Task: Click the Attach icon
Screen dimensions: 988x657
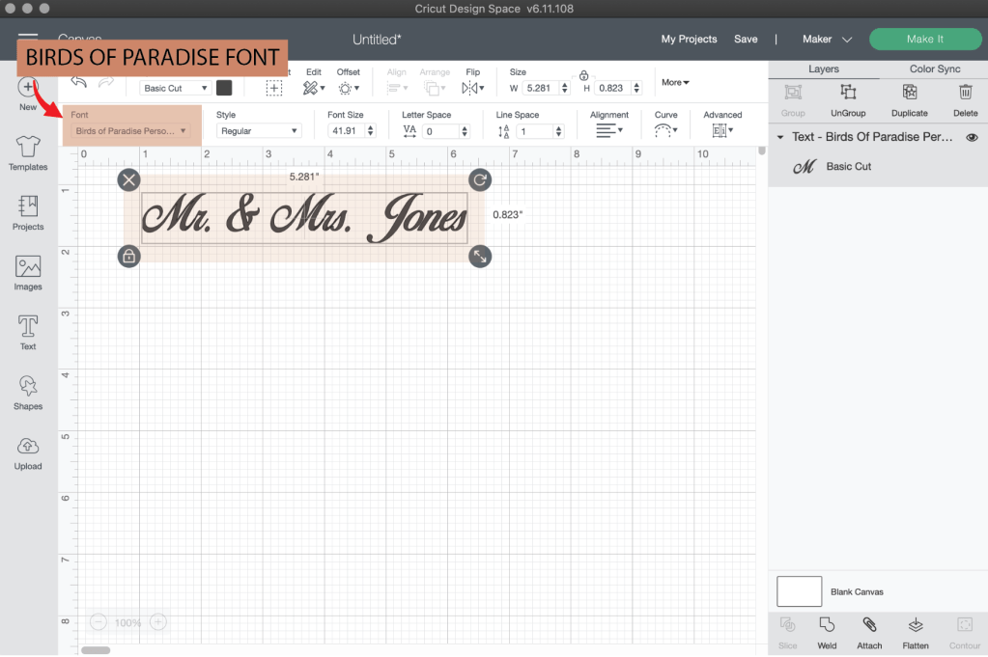Action: coord(869,630)
